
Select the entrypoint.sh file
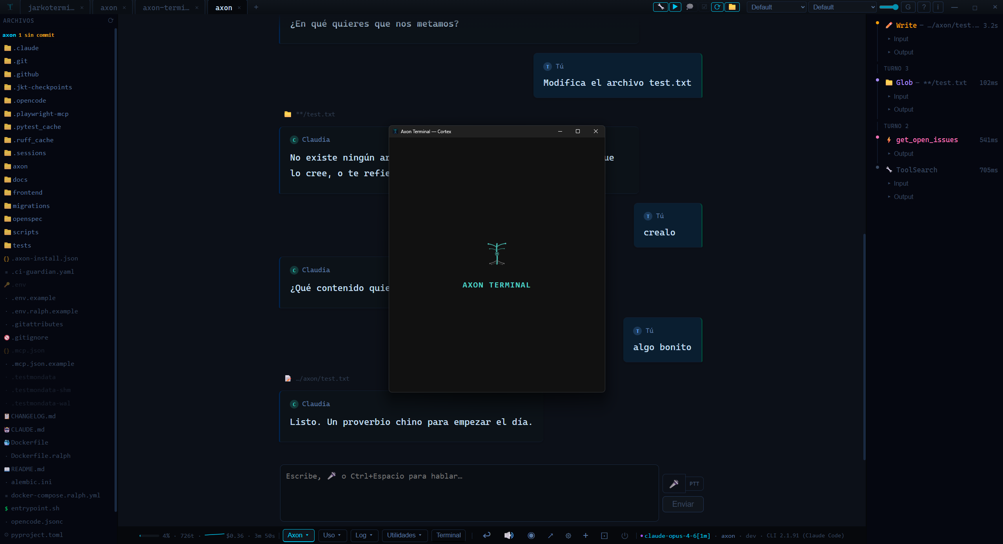[32, 508]
